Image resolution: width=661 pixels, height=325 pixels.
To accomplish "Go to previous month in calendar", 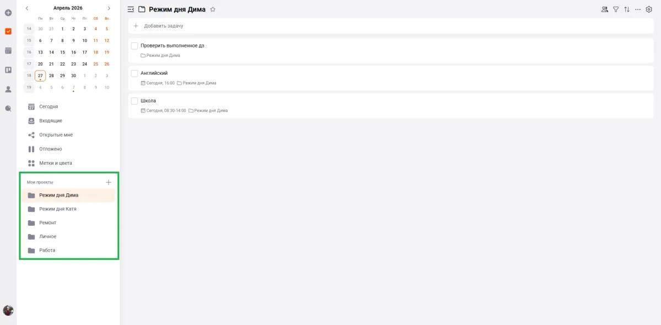I will pyautogui.click(x=27, y=8).
